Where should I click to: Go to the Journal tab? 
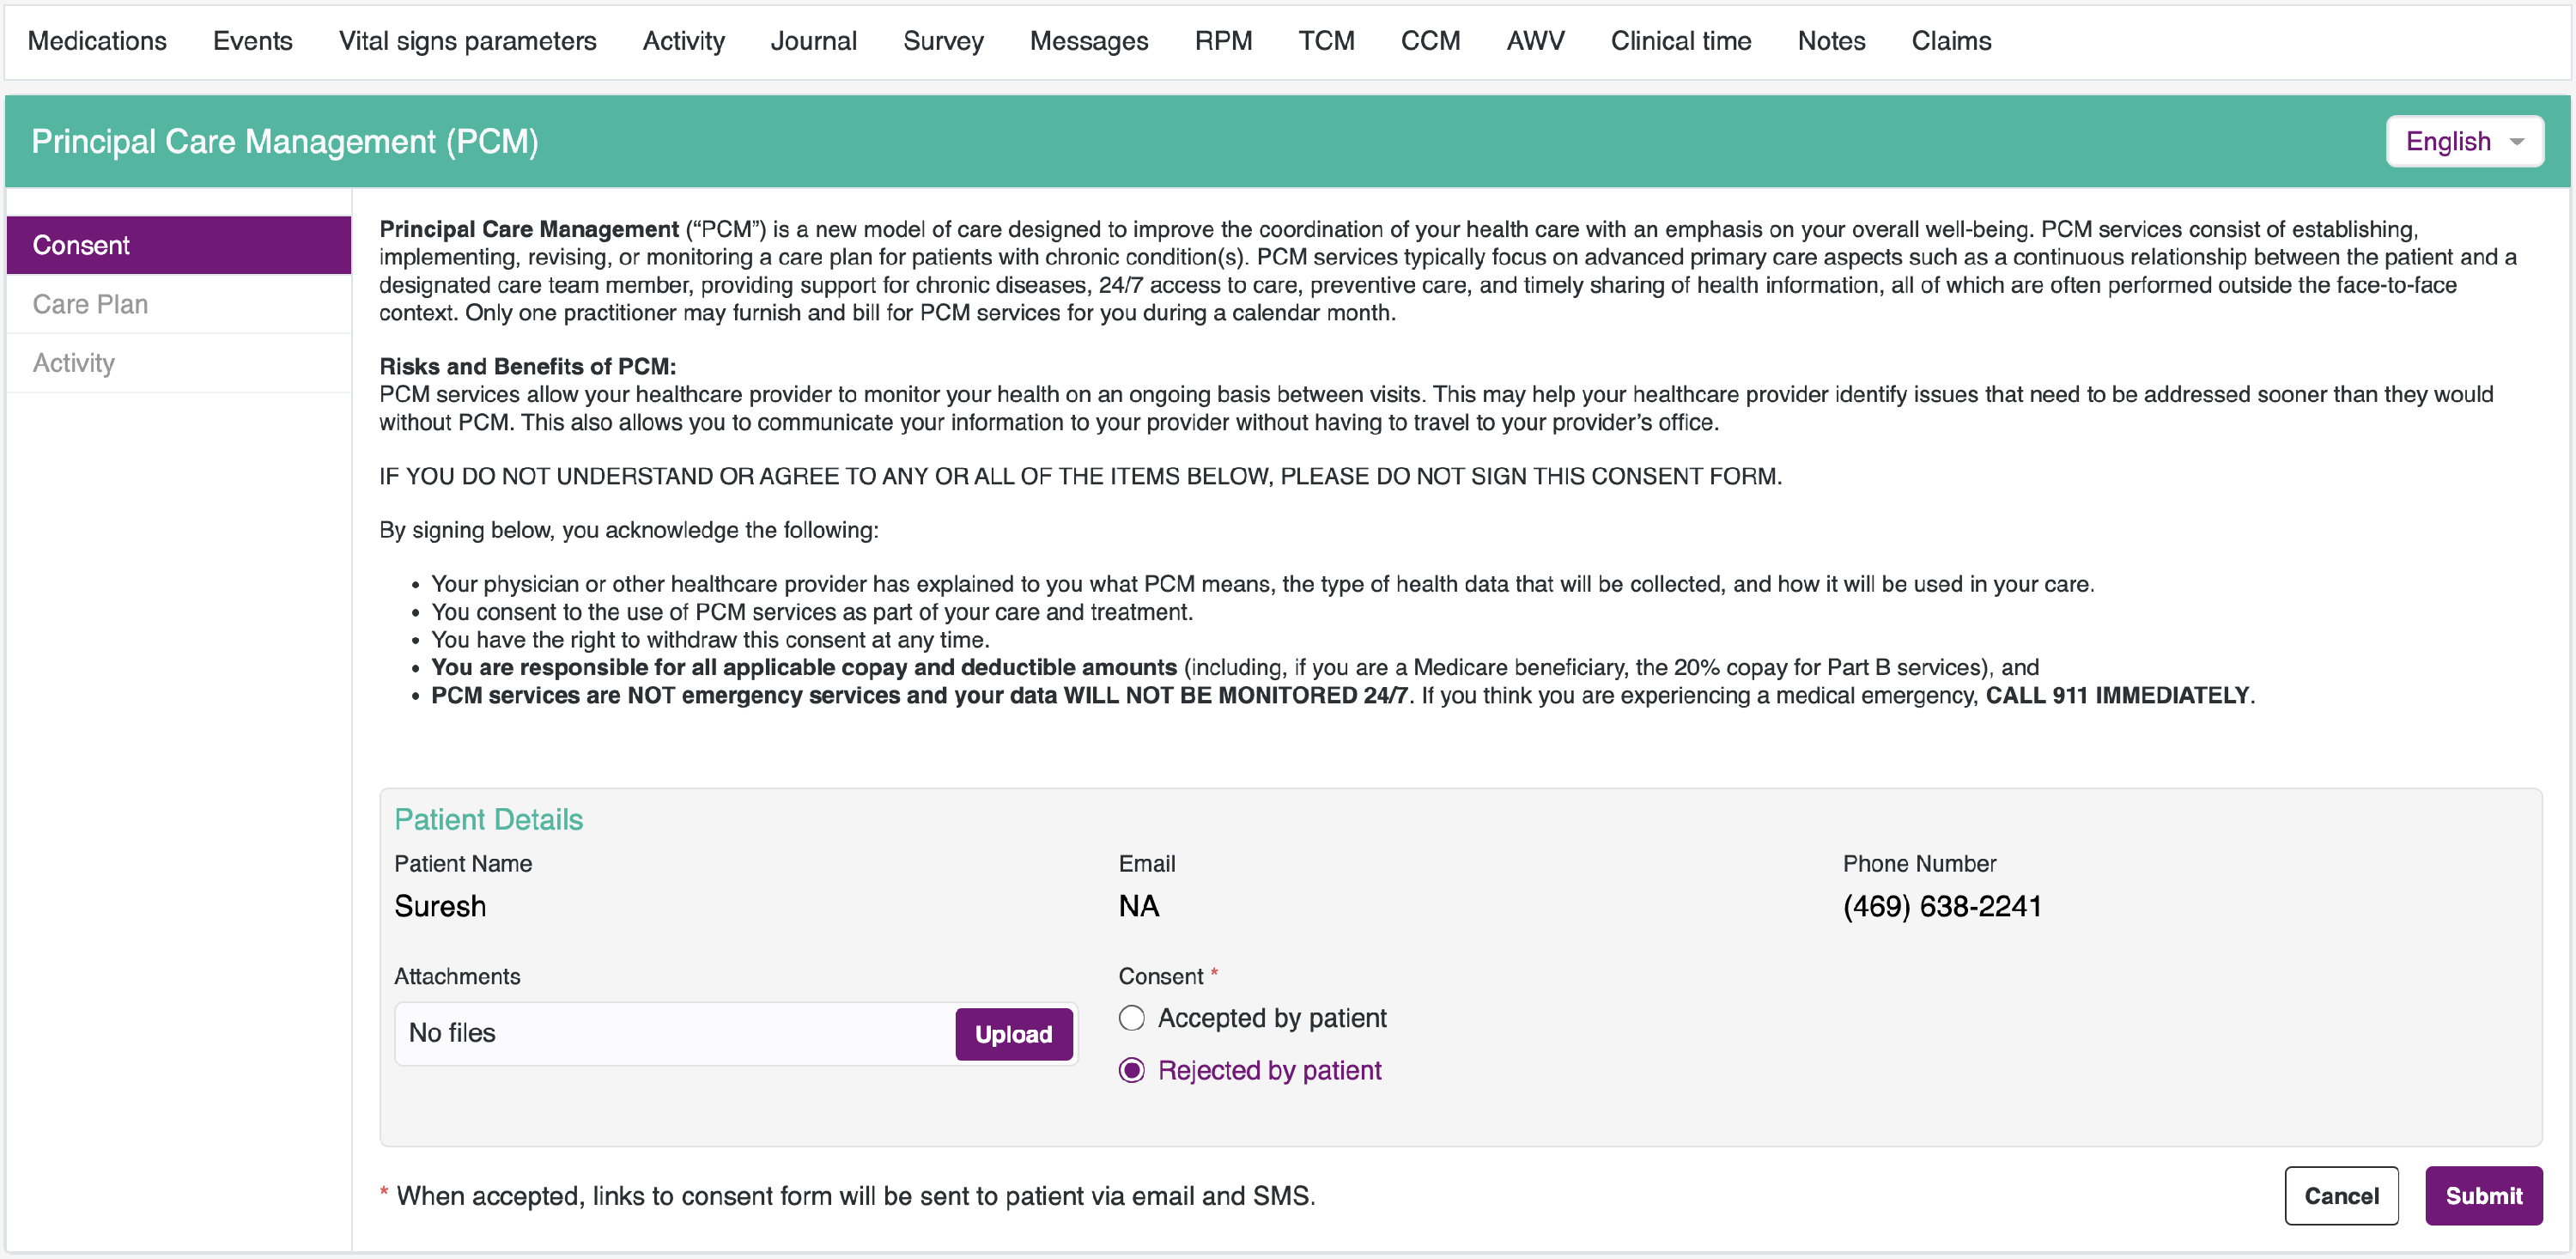[813, 41]
